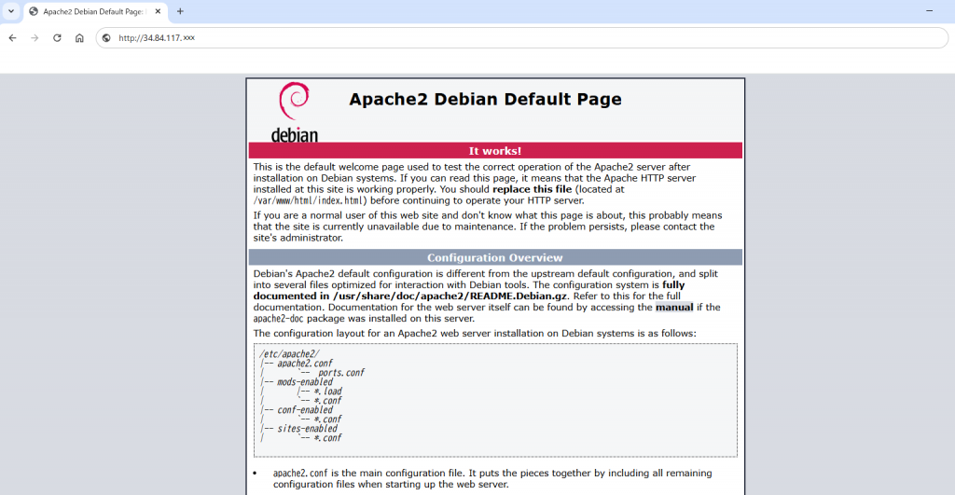Click the red It works! banner
Screen dimensions: 955x495
495,150
